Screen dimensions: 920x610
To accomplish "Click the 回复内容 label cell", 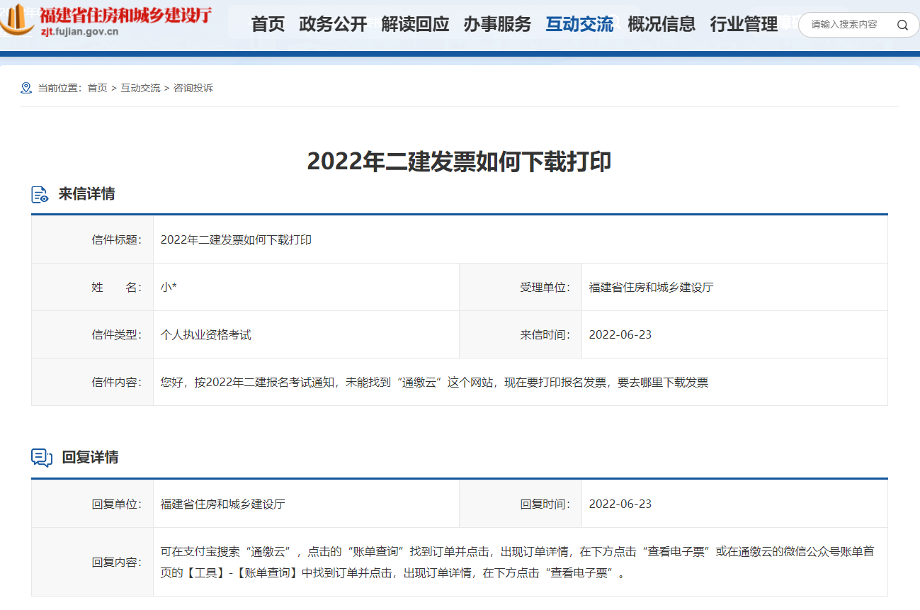I will pos(92,562).
